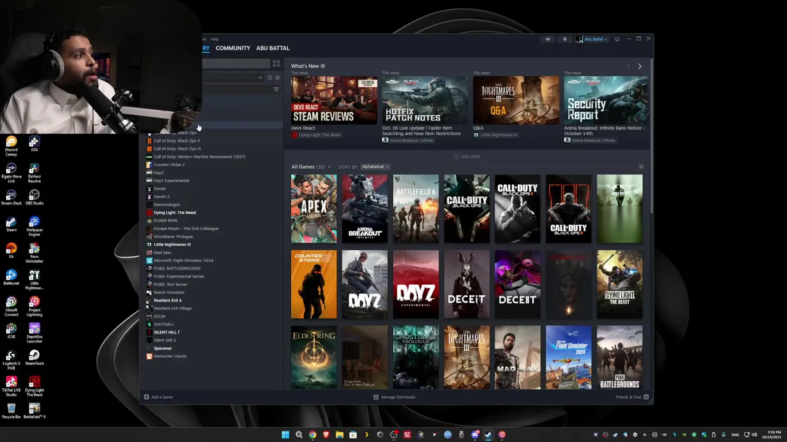The image size is (787, 442).
Task: Select the Counter-Strike 2 game cover
Action: (x=314, y=284)
